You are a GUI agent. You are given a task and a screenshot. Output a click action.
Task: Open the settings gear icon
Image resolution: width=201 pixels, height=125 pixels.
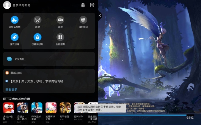pos(83,5)
